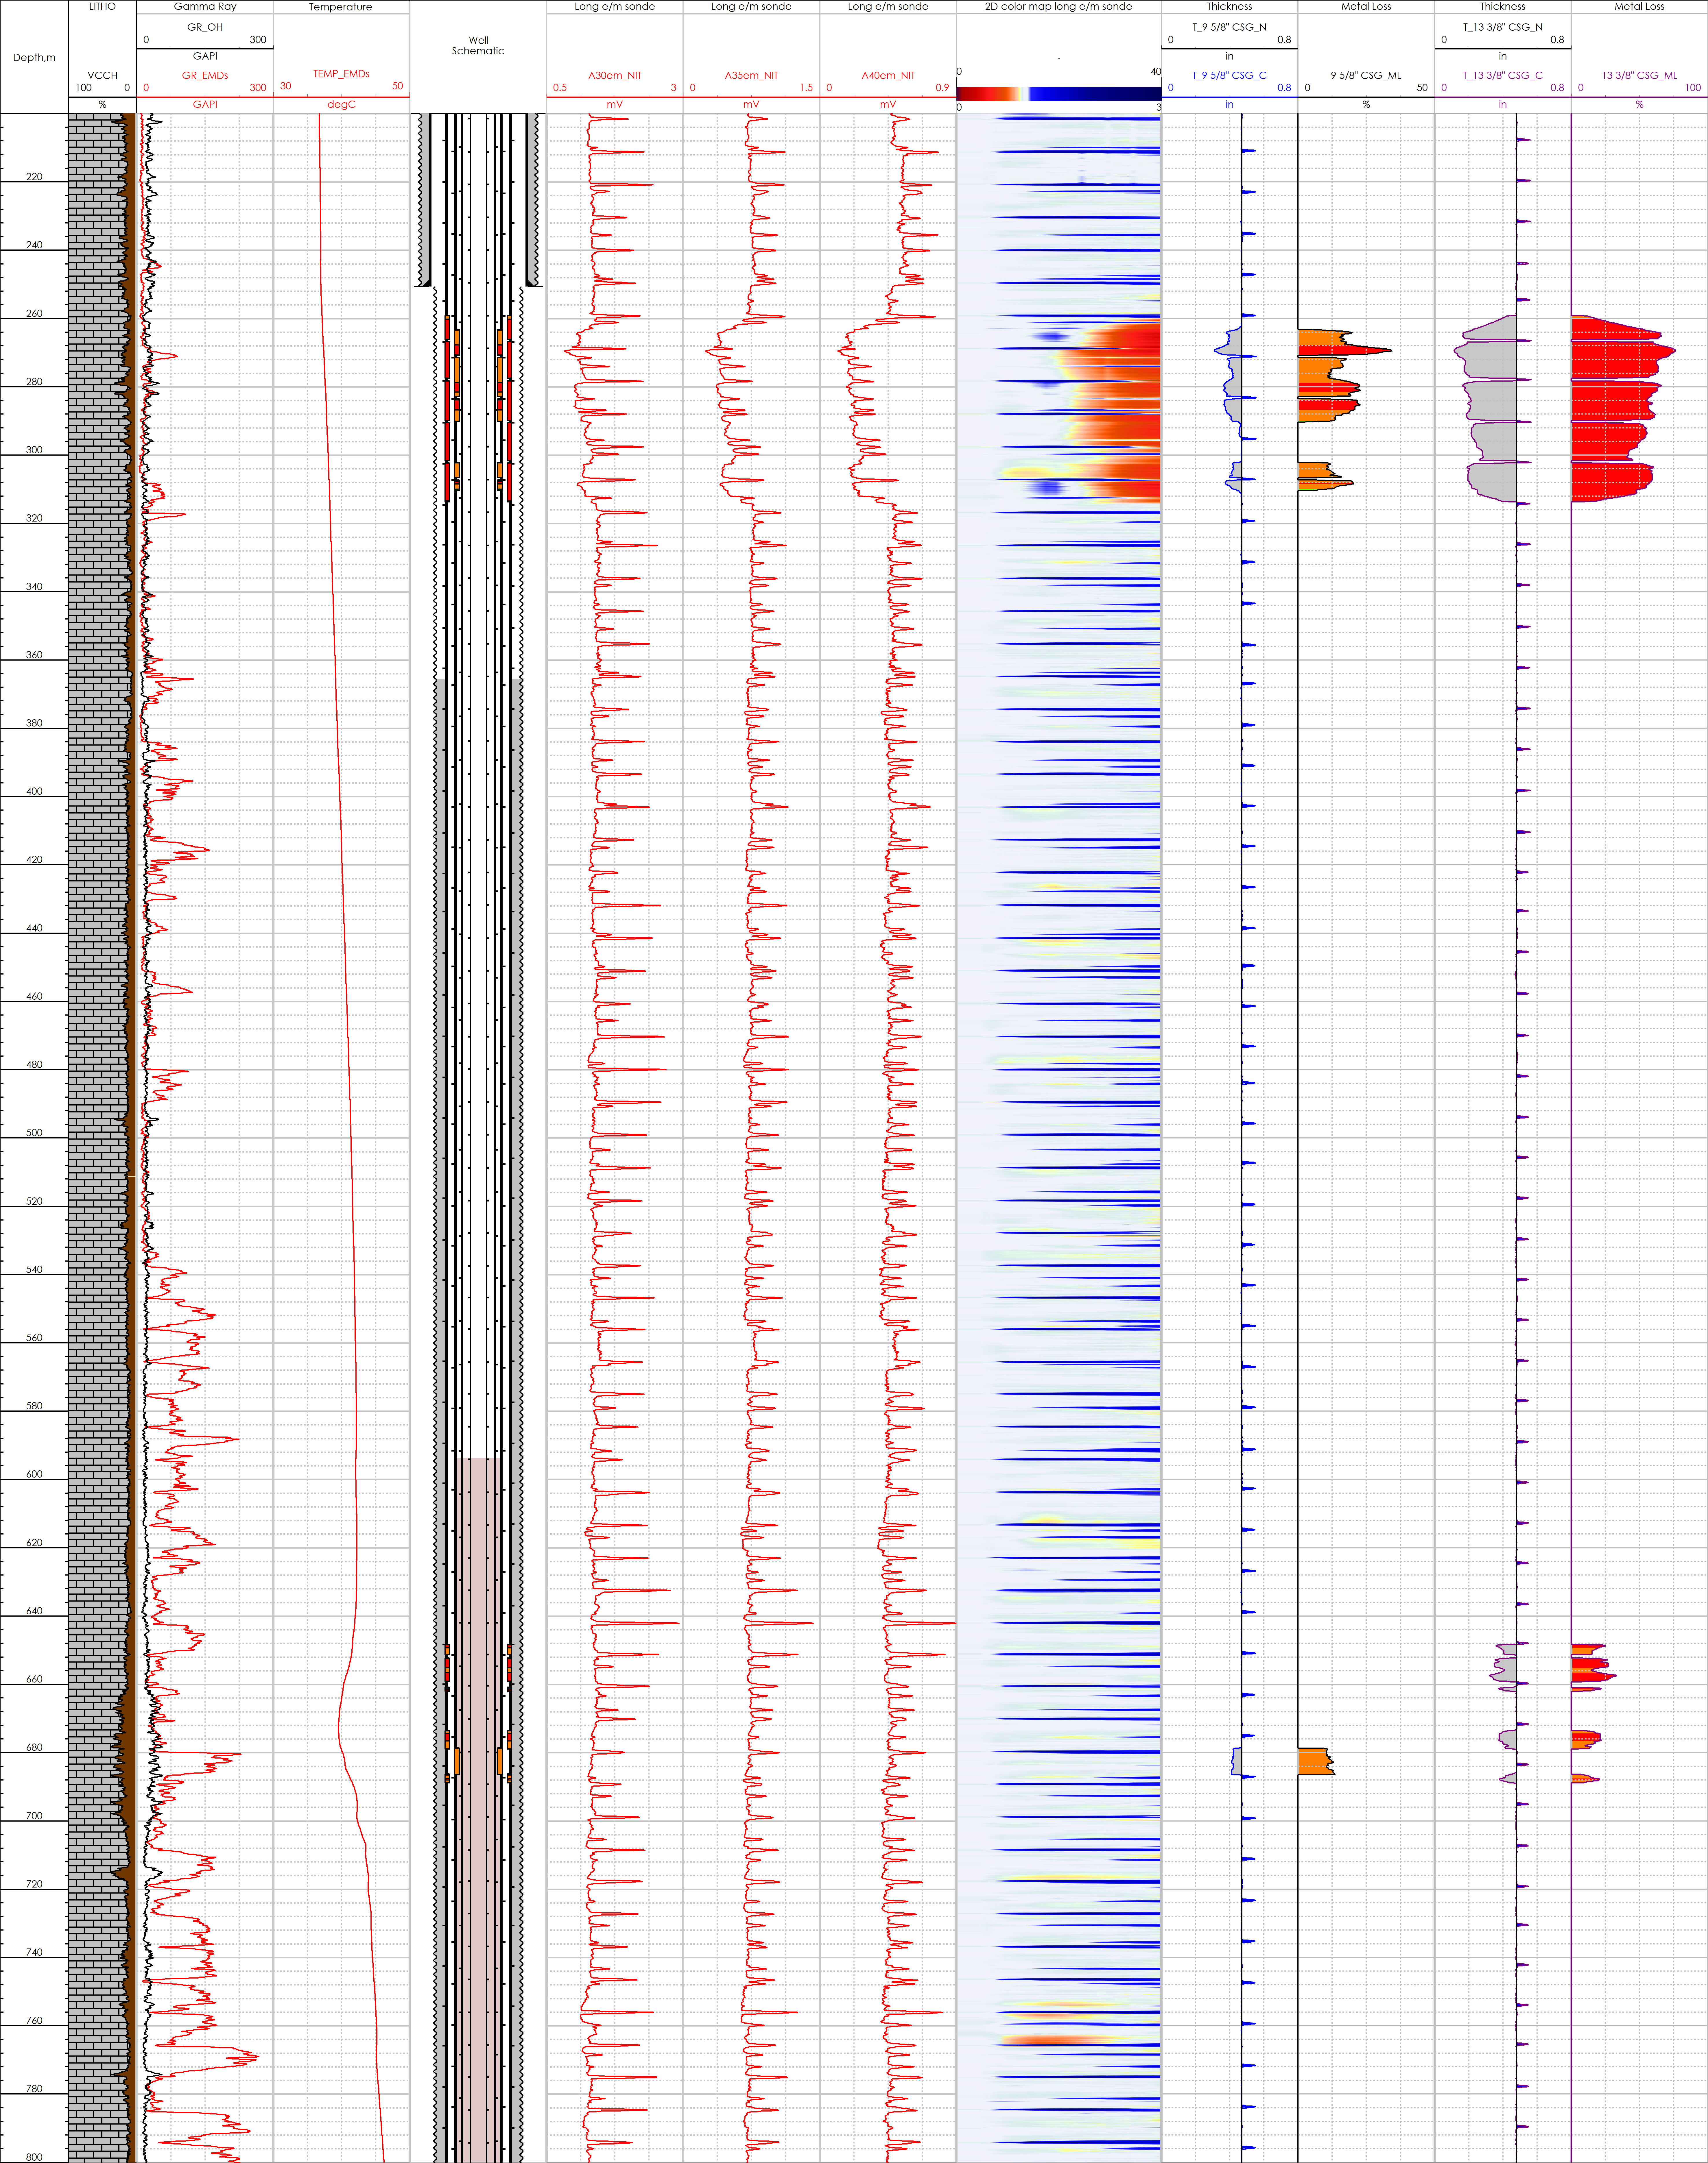Click the Depth,m column header

point(34,57)
